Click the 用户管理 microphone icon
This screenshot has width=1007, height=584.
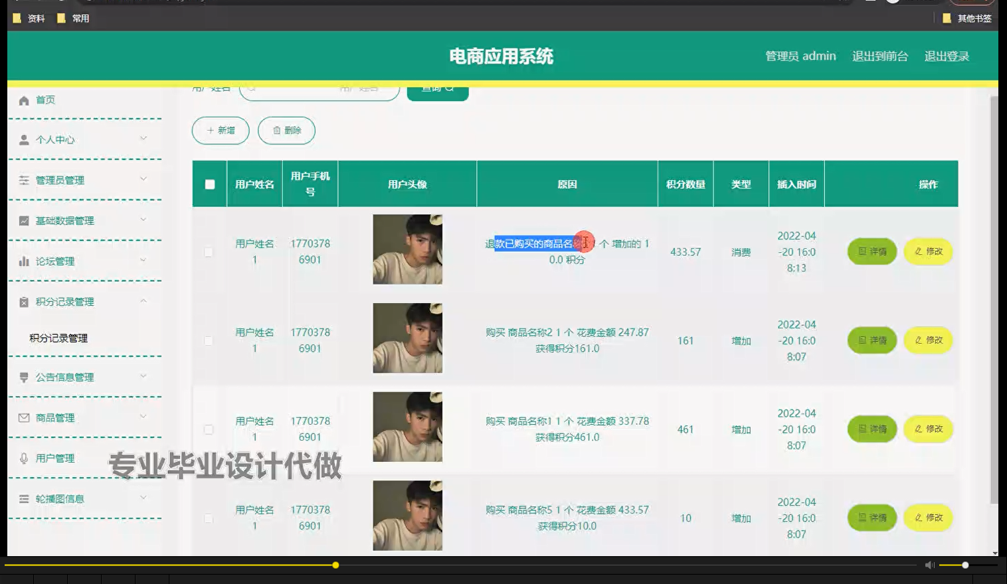tap(23, 458)
